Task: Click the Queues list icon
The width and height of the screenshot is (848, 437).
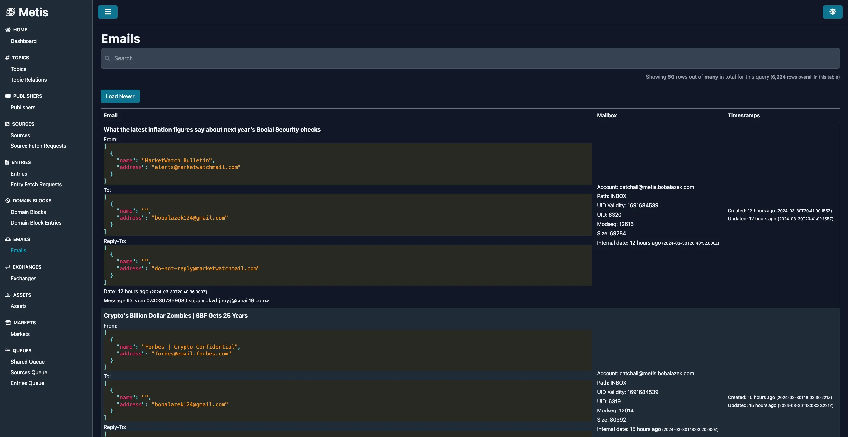Action: (x=8, y=351)
